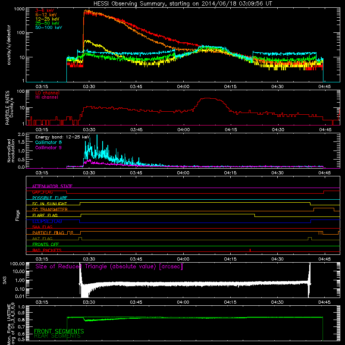Select the PARTICLE_FLAG label
This screenshot has width=345, height=345.
pyautogui.click(x=48, y=232)
